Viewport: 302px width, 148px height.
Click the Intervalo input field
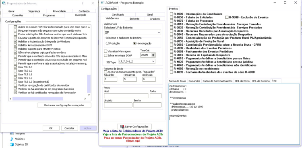pos(149,79)
